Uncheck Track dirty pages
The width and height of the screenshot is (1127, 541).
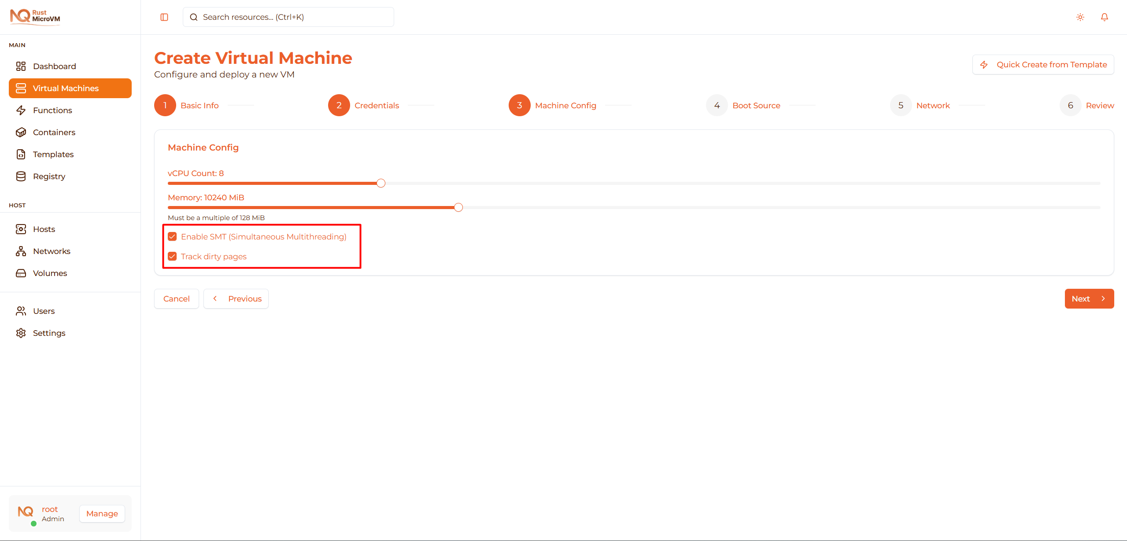tap(172, 256)
